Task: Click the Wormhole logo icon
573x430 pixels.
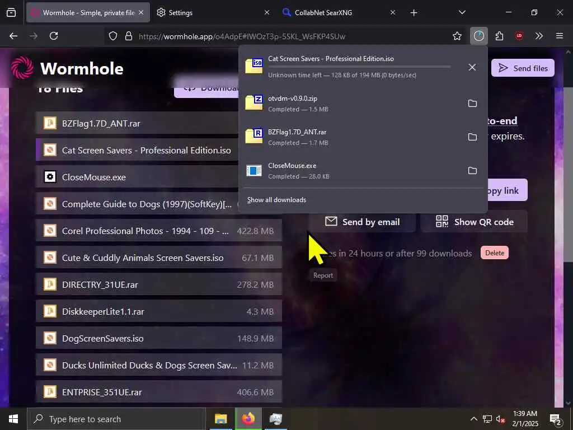Action: coord(22,68)
